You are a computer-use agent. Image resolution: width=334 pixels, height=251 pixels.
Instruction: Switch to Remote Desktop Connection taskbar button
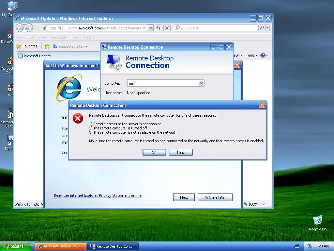click(x=113, y=246)
